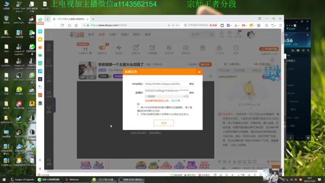325x183 pixels.
Task: Open the user avatar in Douyu header
Action: coord(251,35)
